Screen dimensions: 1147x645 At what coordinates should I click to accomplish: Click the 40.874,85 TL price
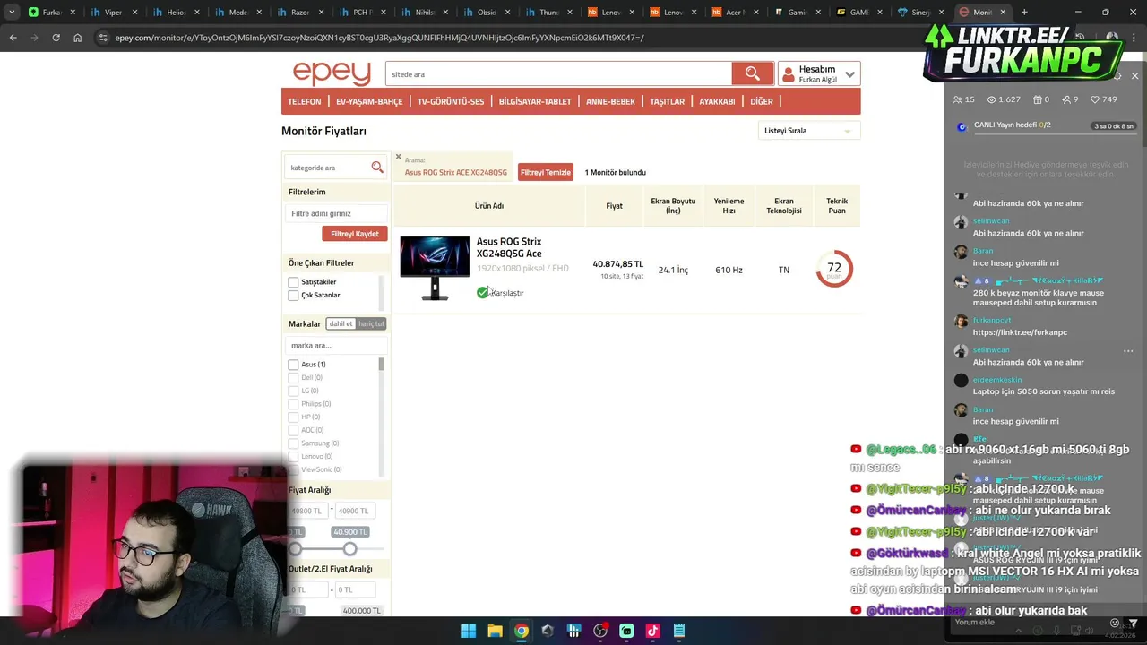[617, 264]
